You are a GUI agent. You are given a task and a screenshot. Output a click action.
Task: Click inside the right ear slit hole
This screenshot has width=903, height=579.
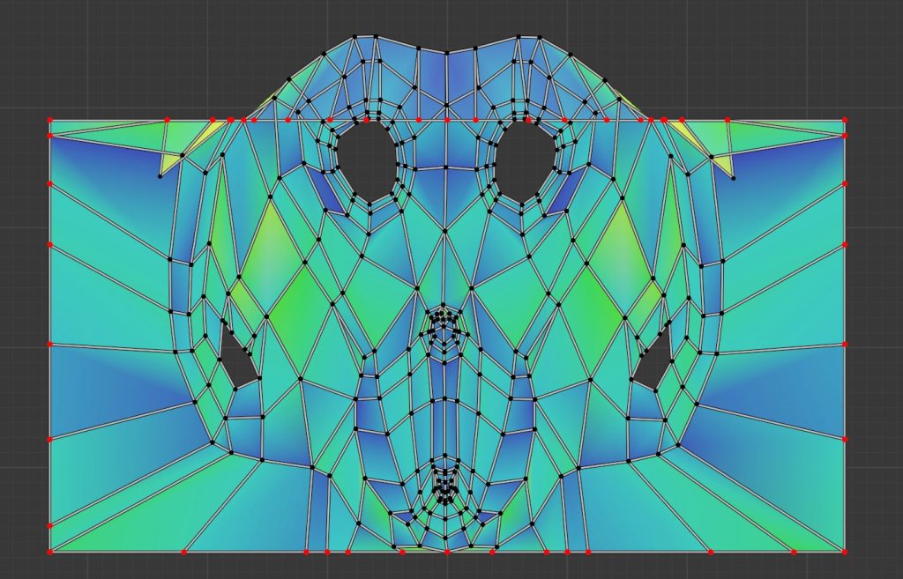click(x=653, y=363)
